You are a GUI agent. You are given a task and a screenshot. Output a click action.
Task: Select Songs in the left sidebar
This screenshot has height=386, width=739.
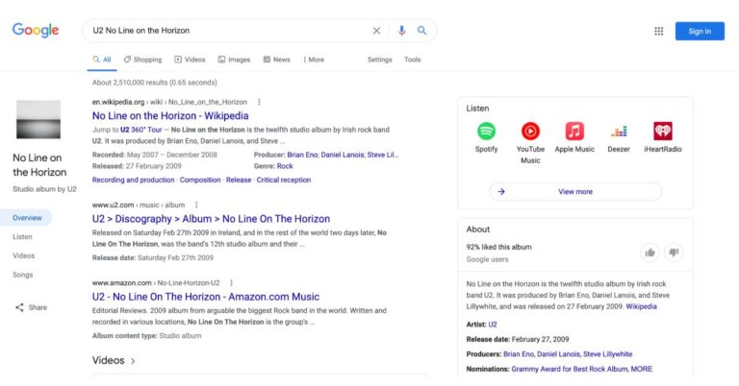tap(23, 275)
